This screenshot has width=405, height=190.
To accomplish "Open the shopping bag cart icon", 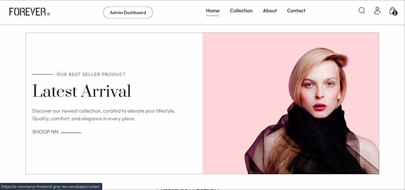I will (x=392, y=11).
